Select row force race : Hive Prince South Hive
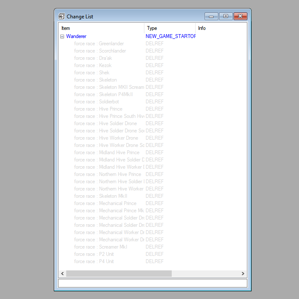Screen dimensions: 299x299 (109, 116)
